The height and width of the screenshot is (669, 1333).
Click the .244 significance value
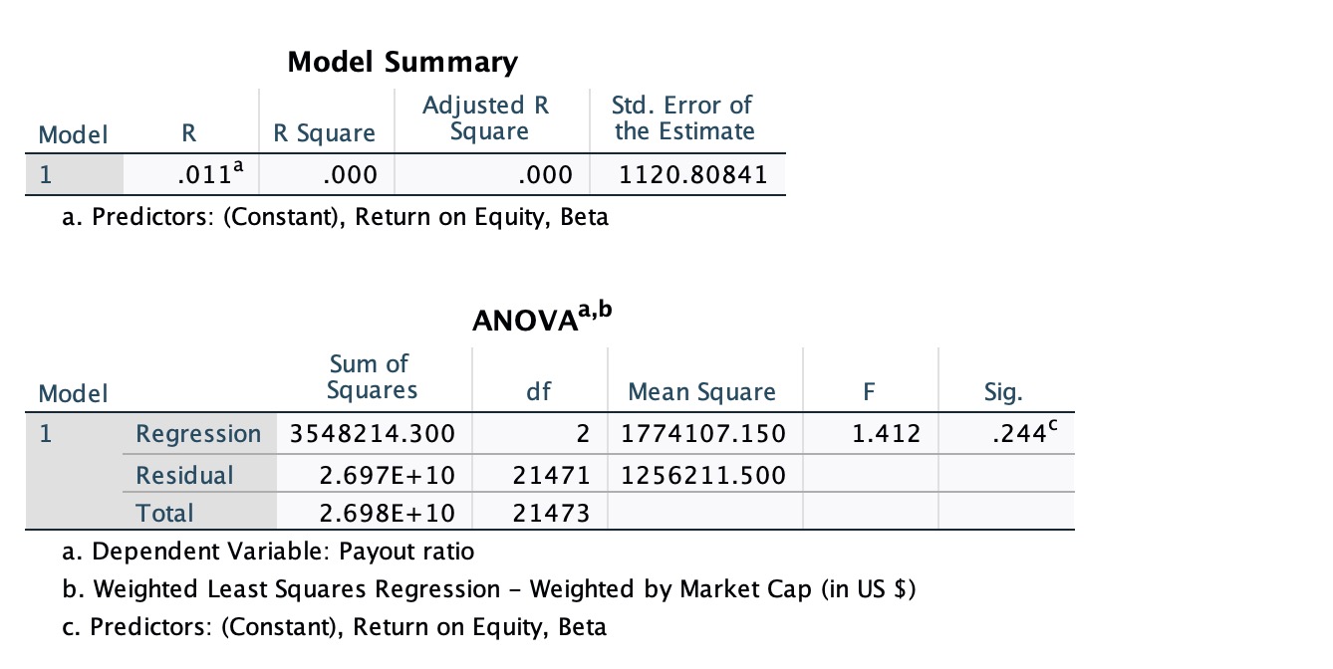[x=1008, y=434]
